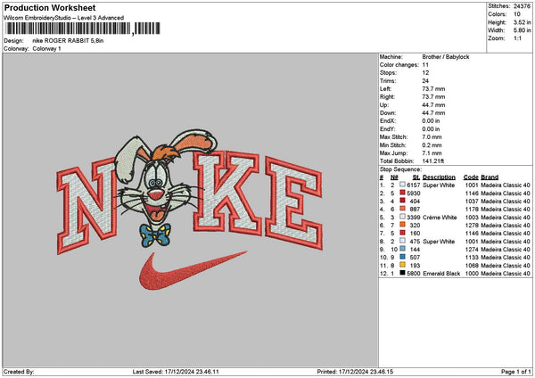Click the Zoom value 1:1

[x=517, y=38]
